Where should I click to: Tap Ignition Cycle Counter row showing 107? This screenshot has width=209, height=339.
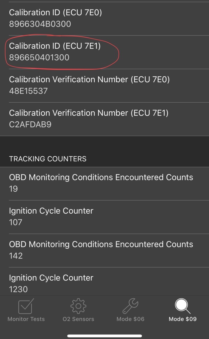tap(105, 217)
